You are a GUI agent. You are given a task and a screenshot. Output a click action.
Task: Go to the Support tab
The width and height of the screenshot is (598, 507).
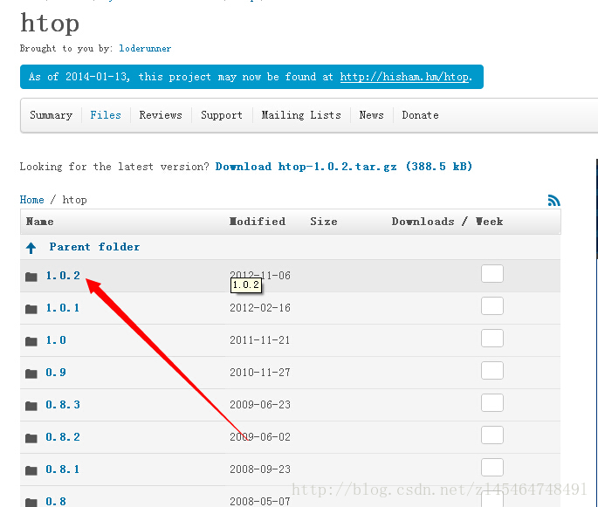[x=222, y=115]
